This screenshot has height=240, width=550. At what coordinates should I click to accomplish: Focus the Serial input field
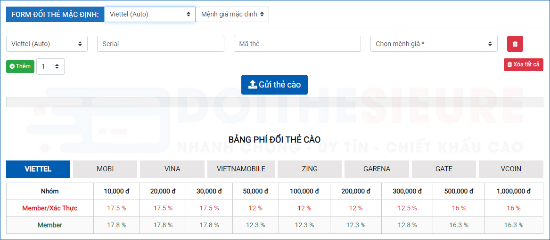point(160,44)
